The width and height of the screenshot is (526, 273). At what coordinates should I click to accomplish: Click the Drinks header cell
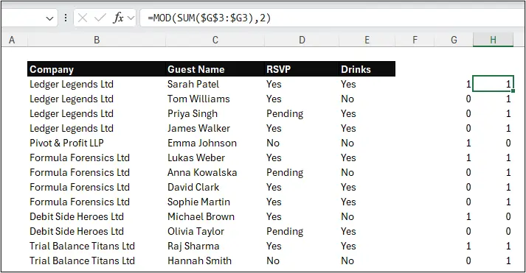pos(367,69)
